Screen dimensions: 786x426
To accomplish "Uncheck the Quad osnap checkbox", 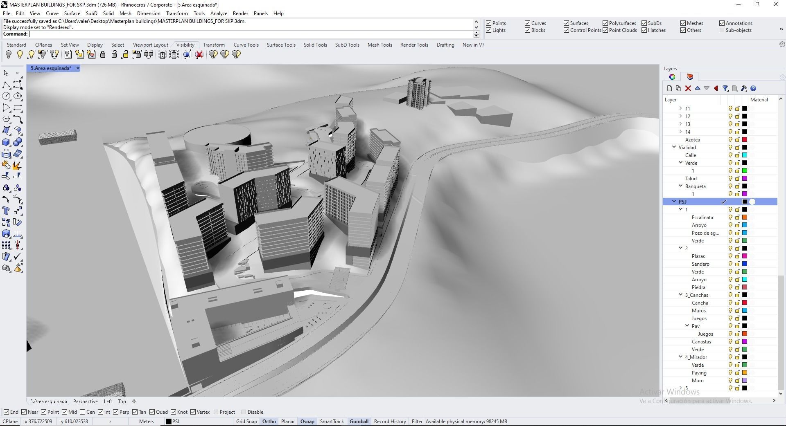I will coord(152,412).
